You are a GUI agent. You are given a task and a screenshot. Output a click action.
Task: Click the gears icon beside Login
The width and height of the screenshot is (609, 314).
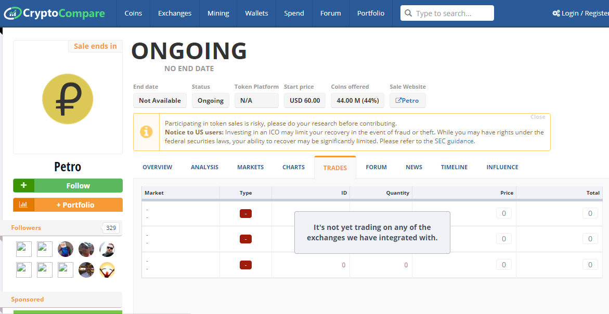[x=556, y=13]
